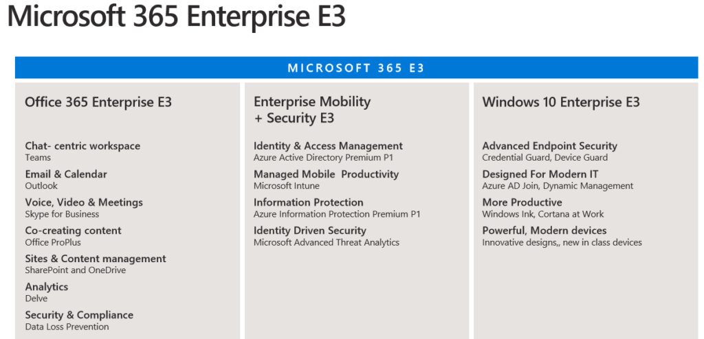Image resolution: width=704 pixels, height=339 pixels.
Task: Click Identity & Access Management heading
Action: coord(328,145)
